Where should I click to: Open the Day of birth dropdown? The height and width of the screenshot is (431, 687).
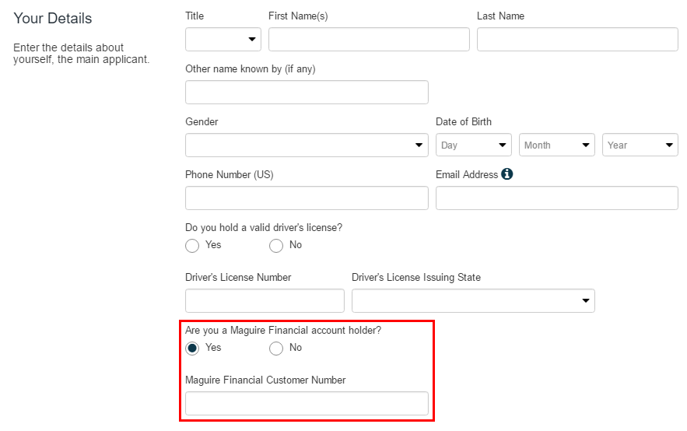click(473, 145)
